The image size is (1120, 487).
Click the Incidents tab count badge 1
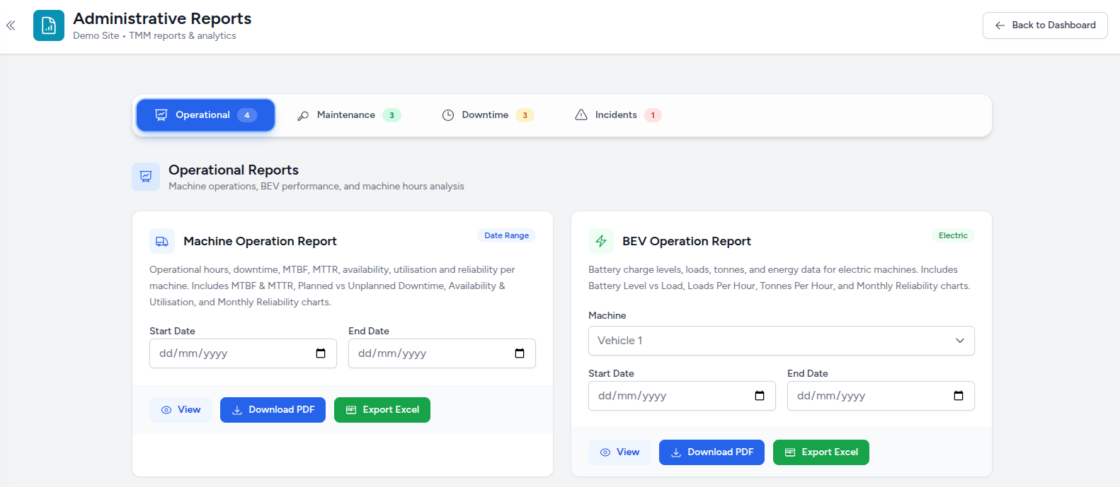[653, 115]
